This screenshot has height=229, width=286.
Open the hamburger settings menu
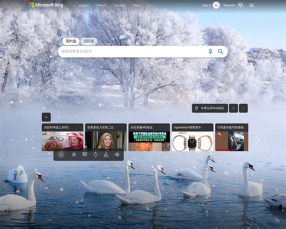pyautogui.click(x=252, y=5)
